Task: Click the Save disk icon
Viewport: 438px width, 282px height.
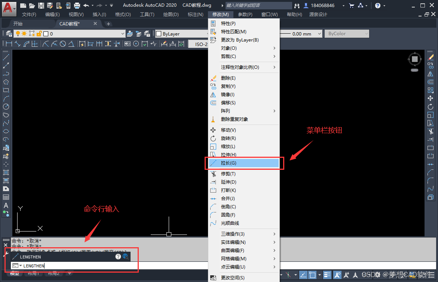Action: 41,5
